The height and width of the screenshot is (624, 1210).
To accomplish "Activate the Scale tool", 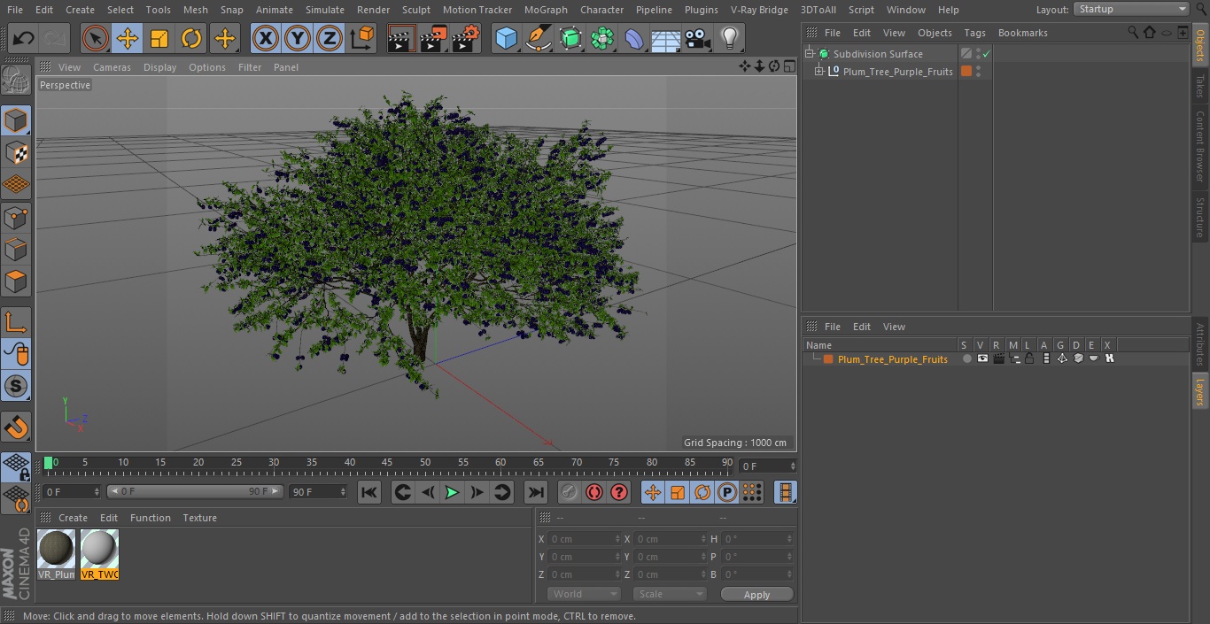I will [159, 38].
